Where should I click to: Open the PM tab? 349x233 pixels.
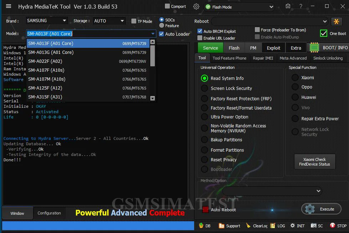click(253, 48)
